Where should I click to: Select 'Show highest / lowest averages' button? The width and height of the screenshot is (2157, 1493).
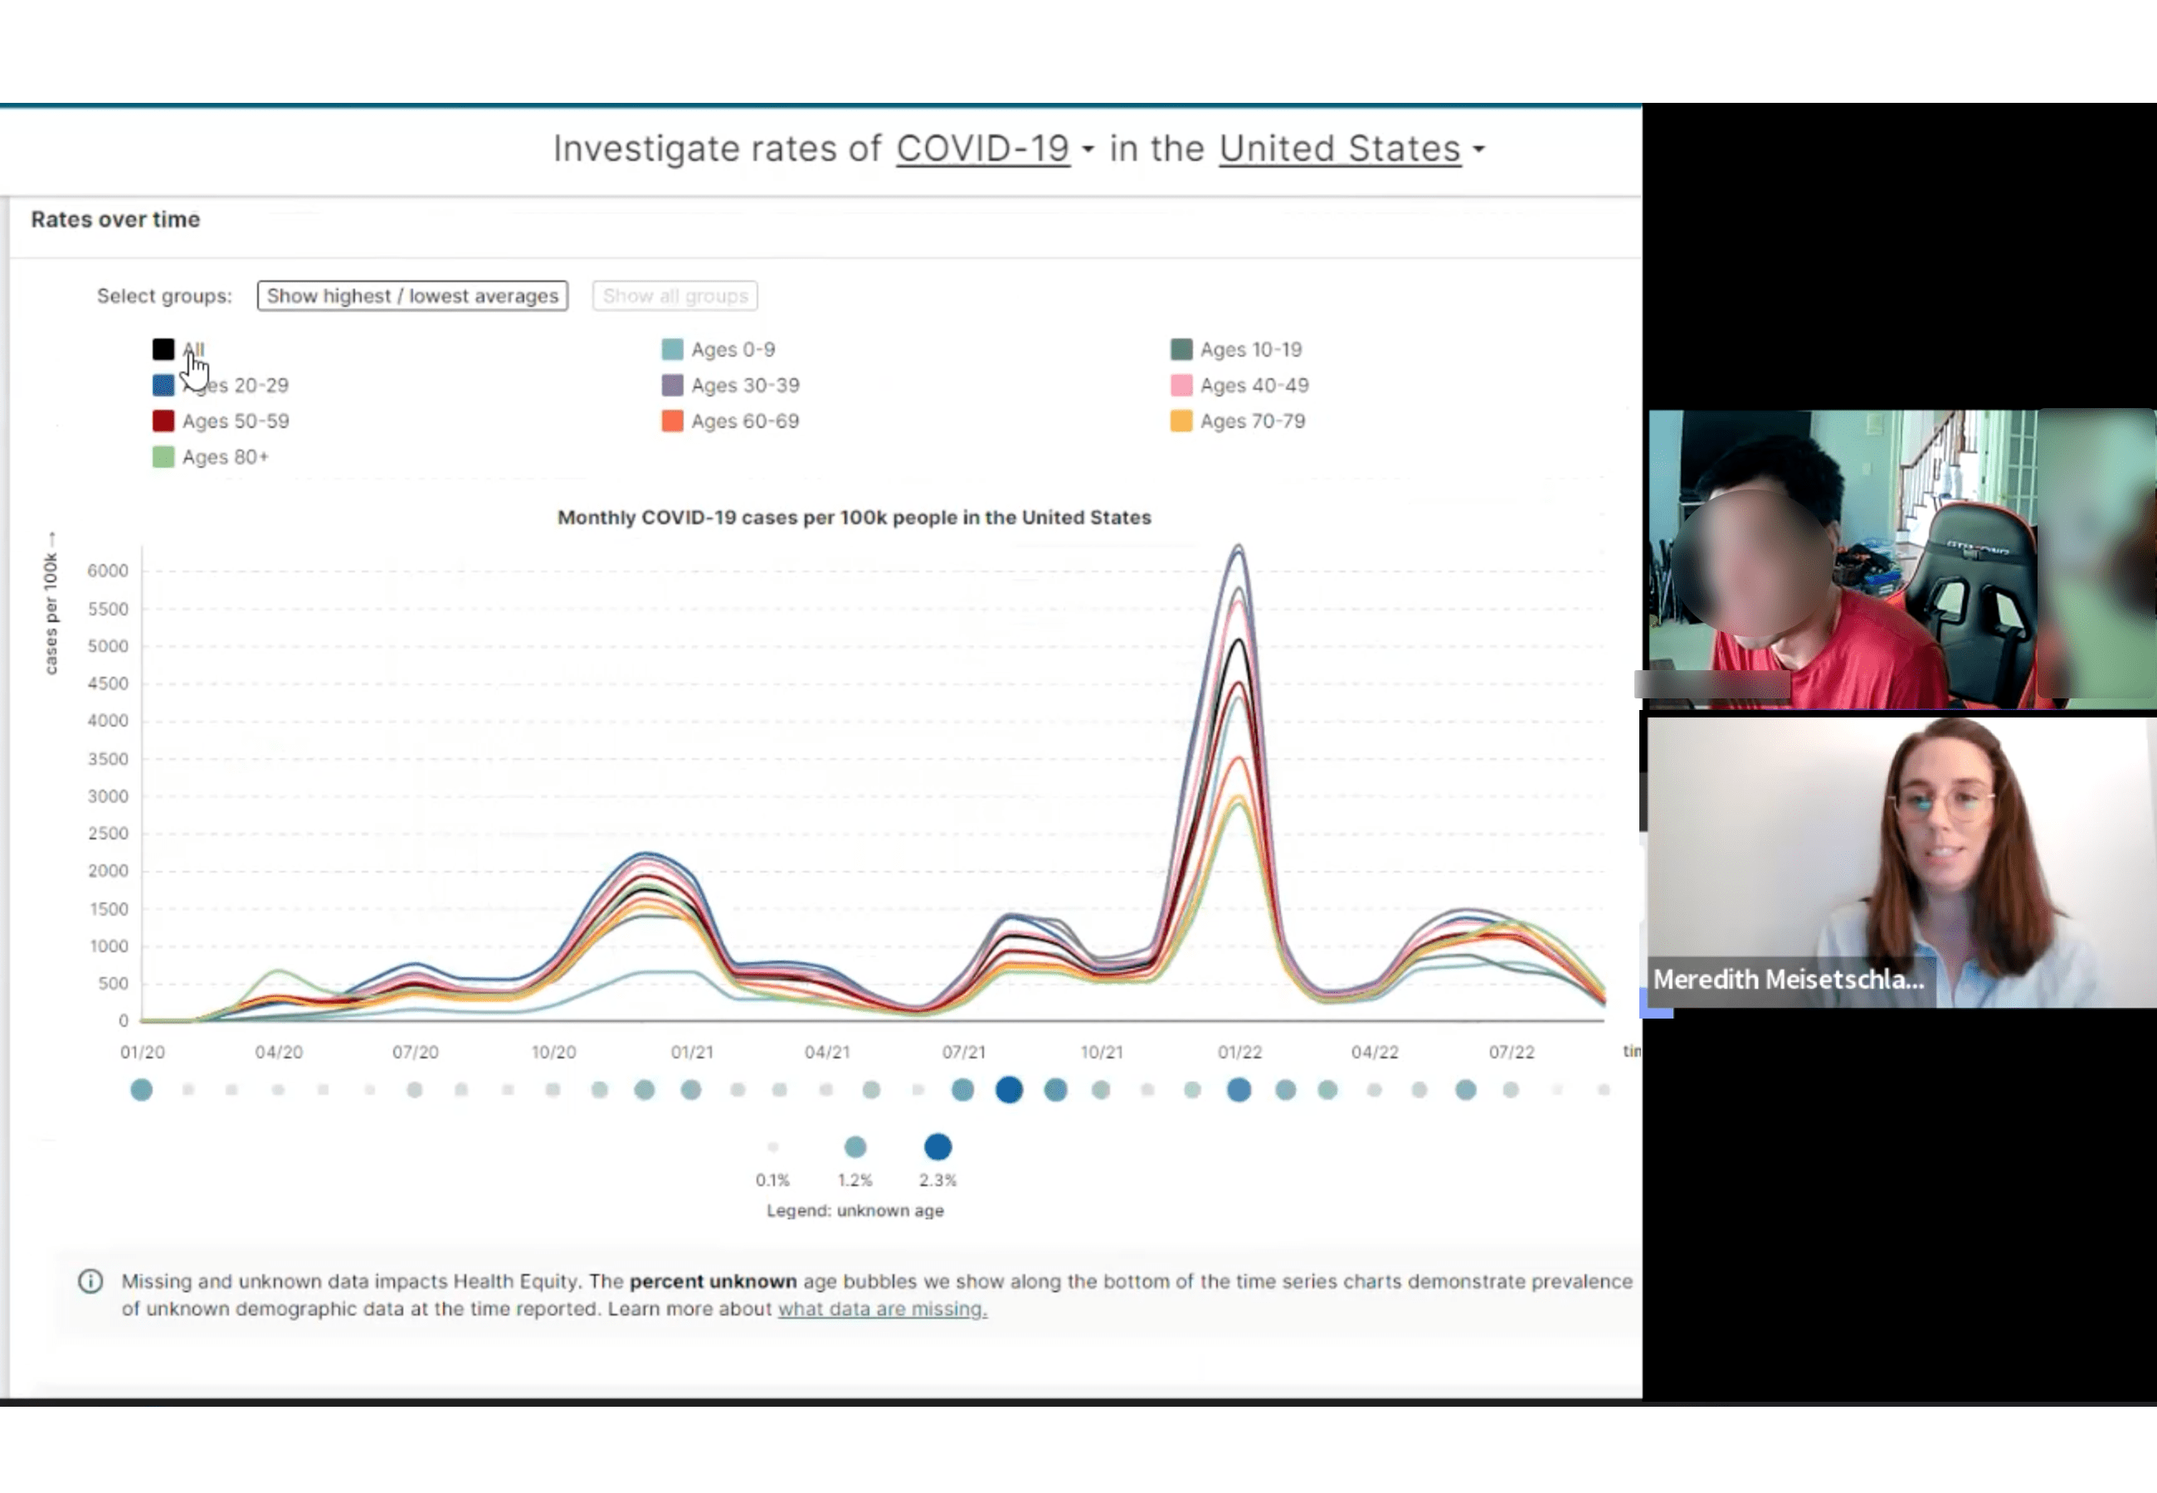point(411,295)
